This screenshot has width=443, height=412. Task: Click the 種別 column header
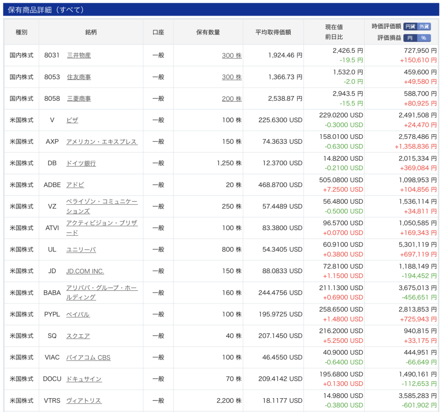(x=22, y=32)
